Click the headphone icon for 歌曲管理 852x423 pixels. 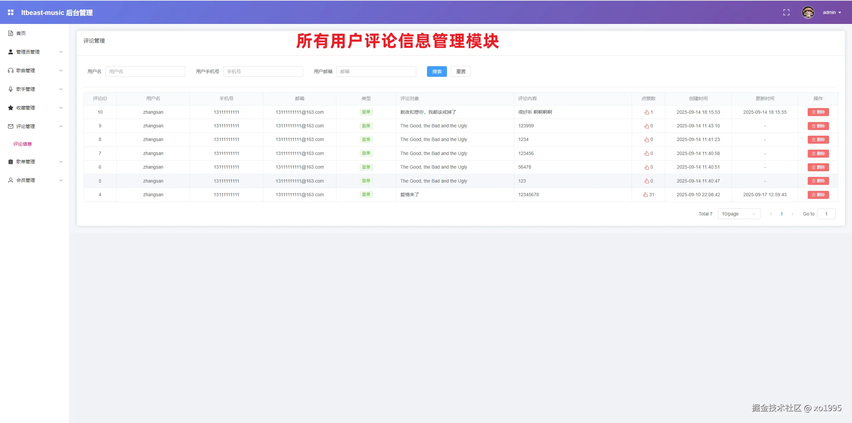[x=11, y=70]
